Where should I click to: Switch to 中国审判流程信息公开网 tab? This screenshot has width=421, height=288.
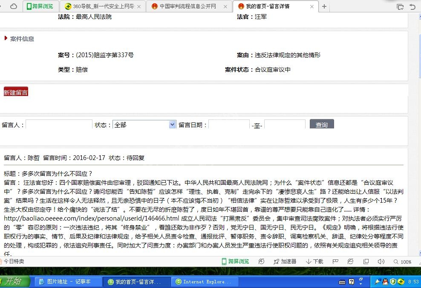pyautogui.click(x=190, y=6)
